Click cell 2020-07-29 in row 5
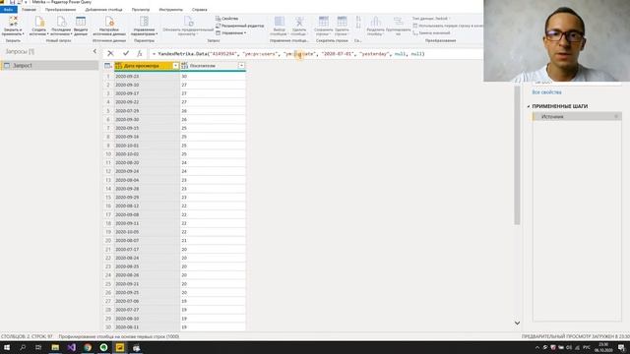 point(147,111)
